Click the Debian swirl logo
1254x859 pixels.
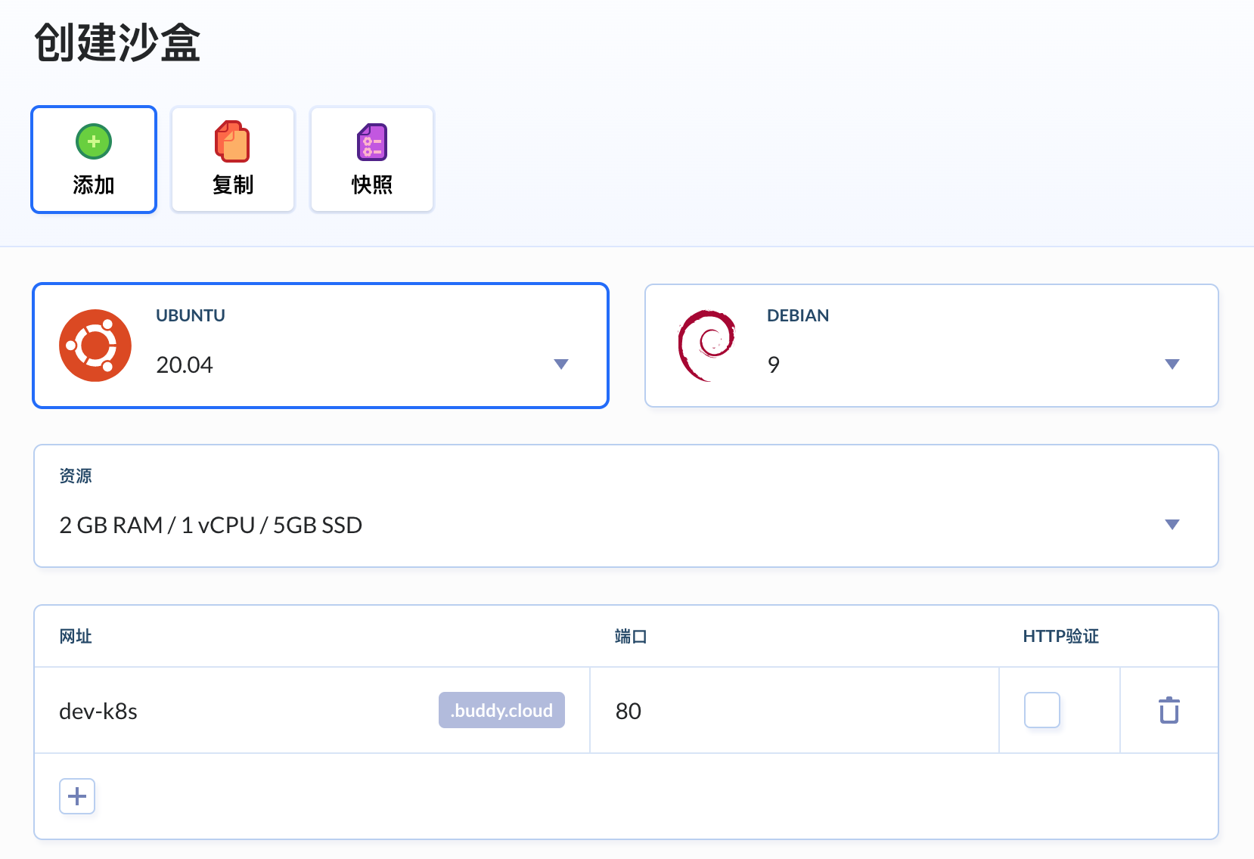706,345
